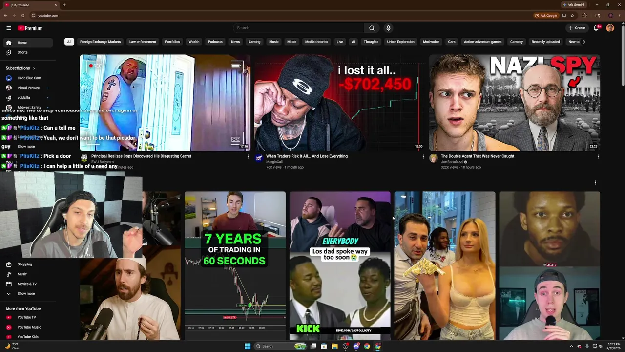This screenshot has height=352, width=625.
Task: Open the Windows Start menu
Action: tap(248, 346)
